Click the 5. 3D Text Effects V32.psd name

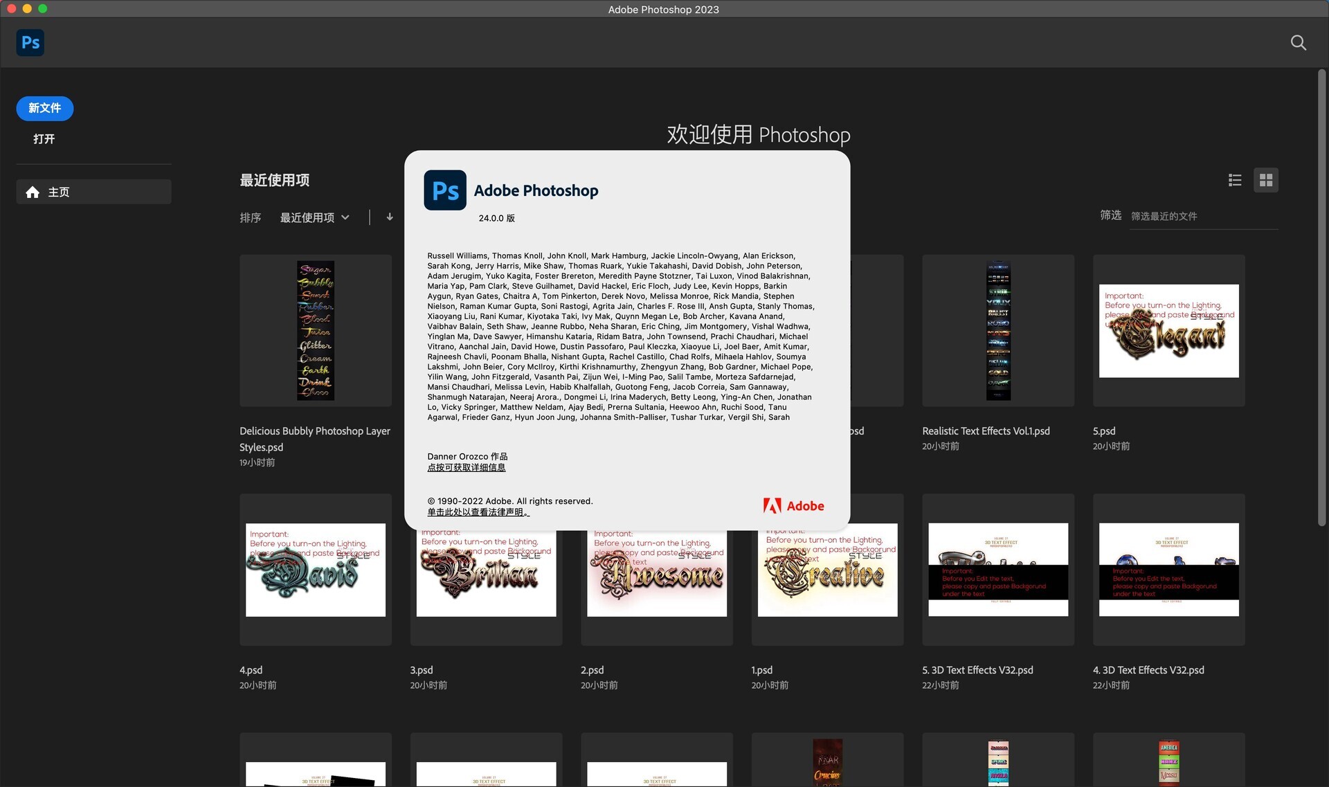coord(977,670)
